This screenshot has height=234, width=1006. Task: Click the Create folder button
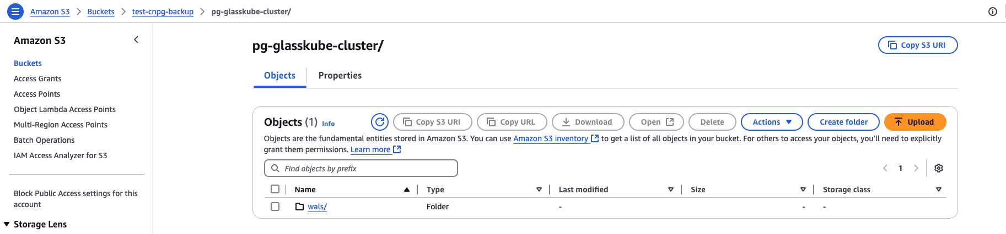[x=843, y=122]
